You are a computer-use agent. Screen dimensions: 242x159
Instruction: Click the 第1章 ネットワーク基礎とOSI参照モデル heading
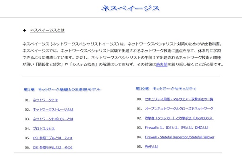[x=62, y=89]
